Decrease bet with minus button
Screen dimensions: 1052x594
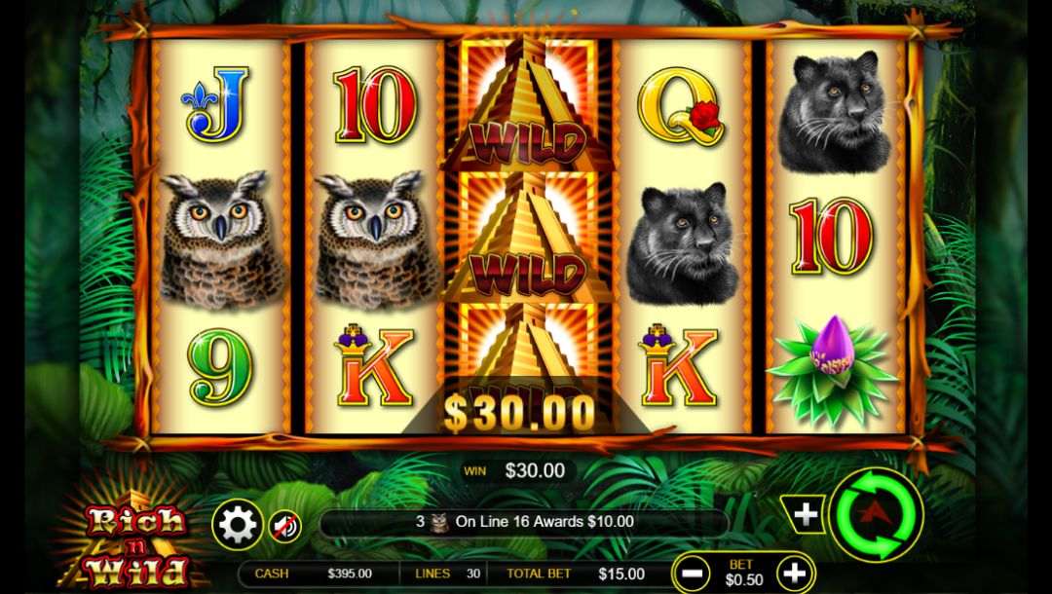[x=691, y=574]
